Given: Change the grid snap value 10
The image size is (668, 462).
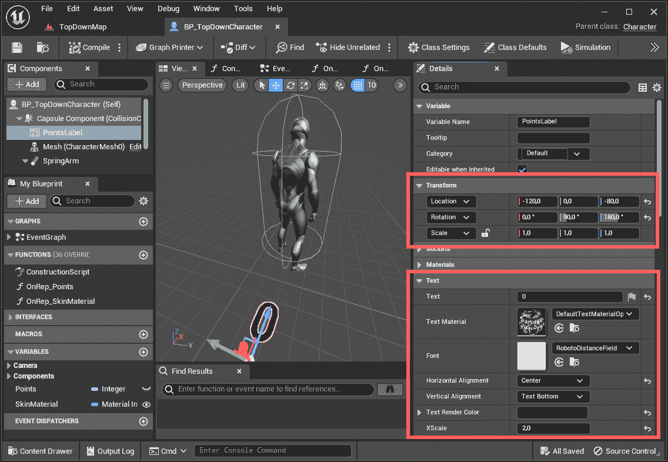Looking at the screenshot, I should tap(372, 85).
